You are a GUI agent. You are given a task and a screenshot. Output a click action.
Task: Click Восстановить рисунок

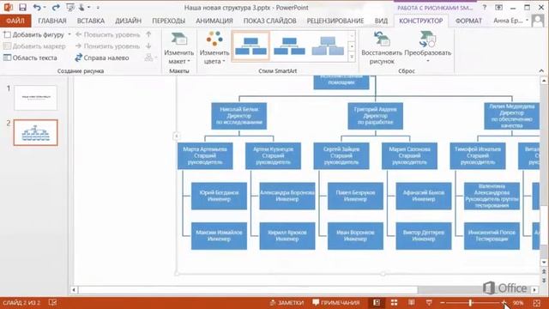point(382,48)
